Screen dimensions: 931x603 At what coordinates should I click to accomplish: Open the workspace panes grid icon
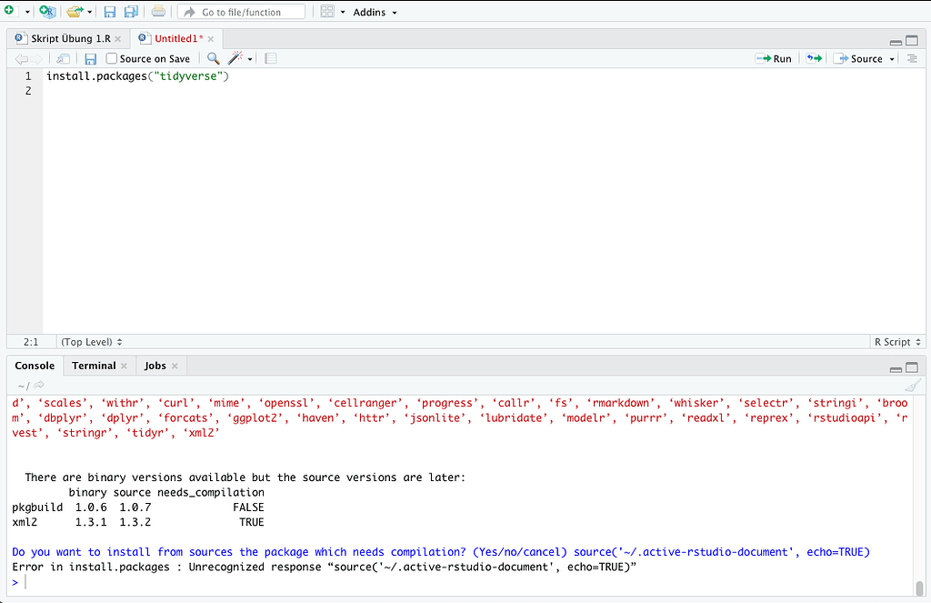327,11
